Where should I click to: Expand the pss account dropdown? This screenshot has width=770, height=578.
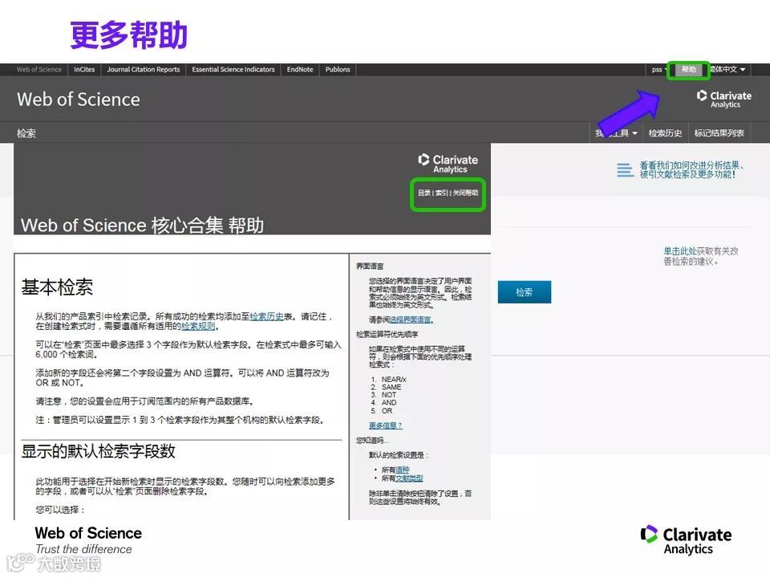(x=659, y=70)
